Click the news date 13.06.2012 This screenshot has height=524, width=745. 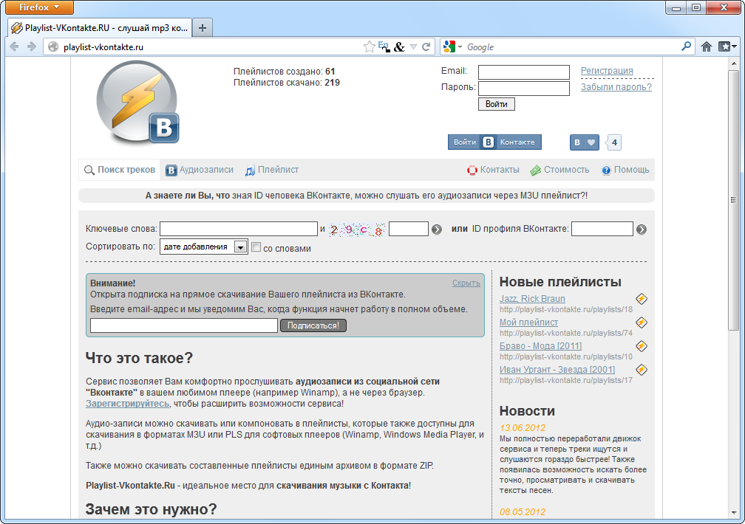(523, 427)
